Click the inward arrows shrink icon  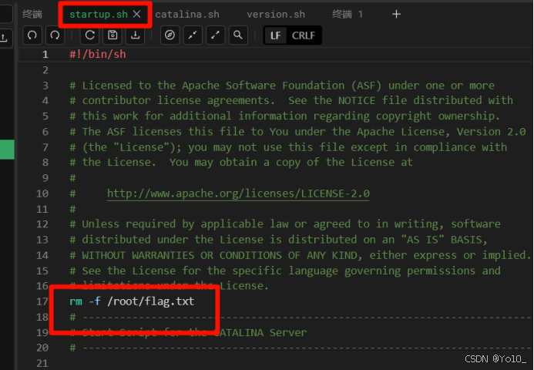pyautogui.click(x=193, y=35)
